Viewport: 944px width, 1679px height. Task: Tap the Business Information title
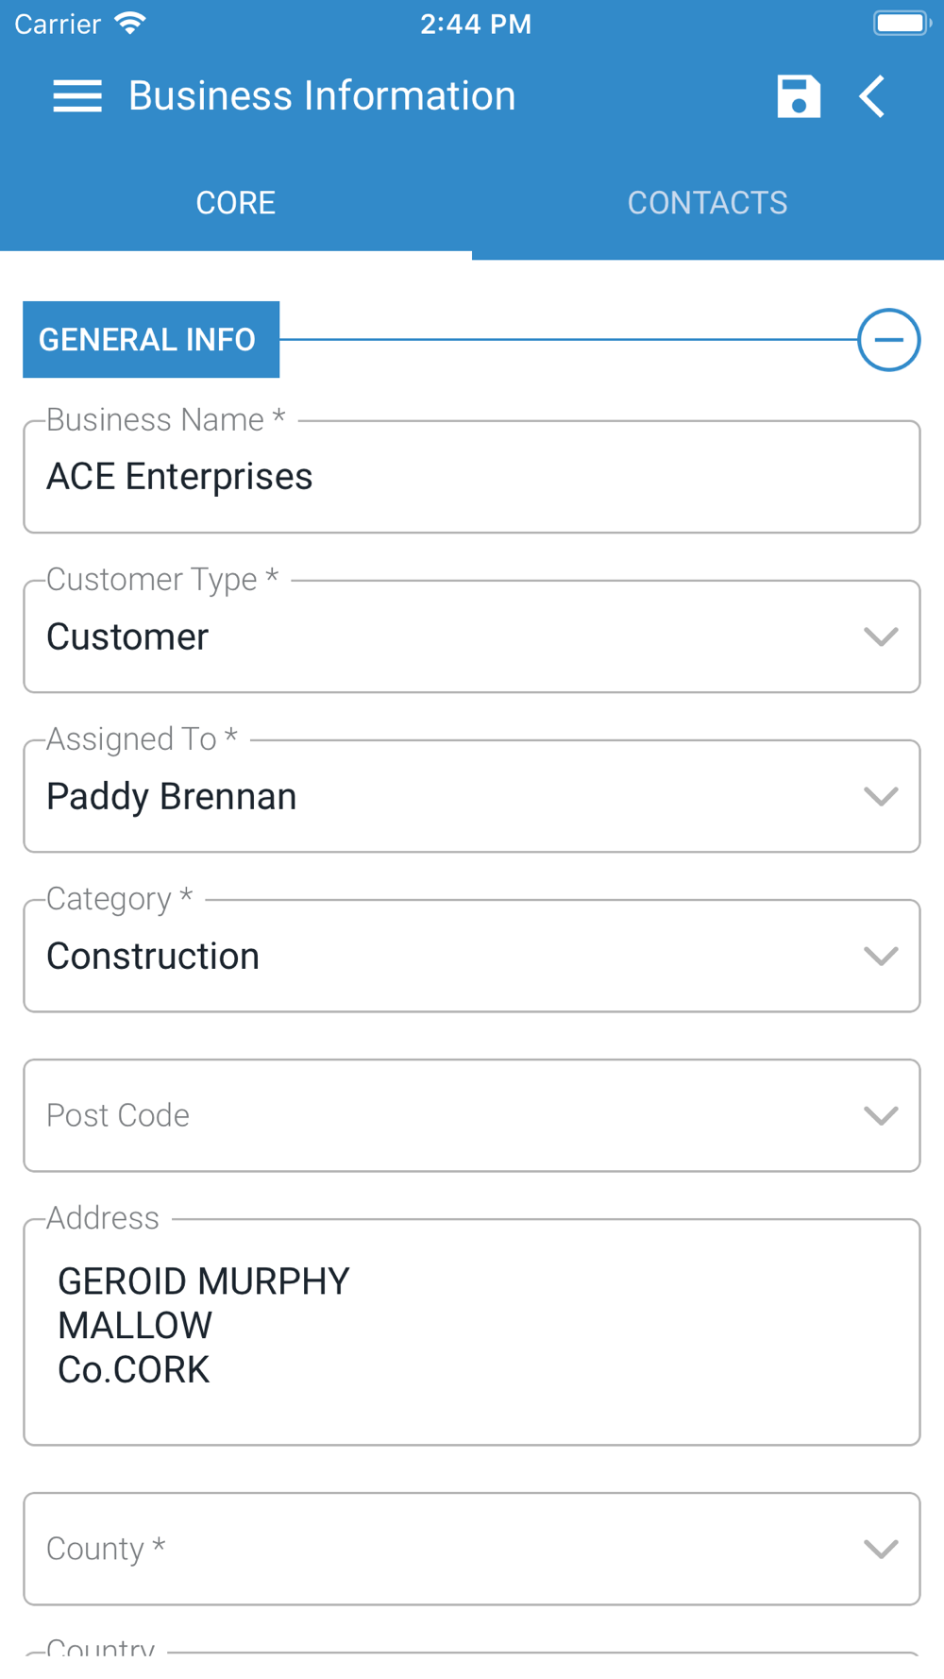pyautogui.click(x=322, y=96)
